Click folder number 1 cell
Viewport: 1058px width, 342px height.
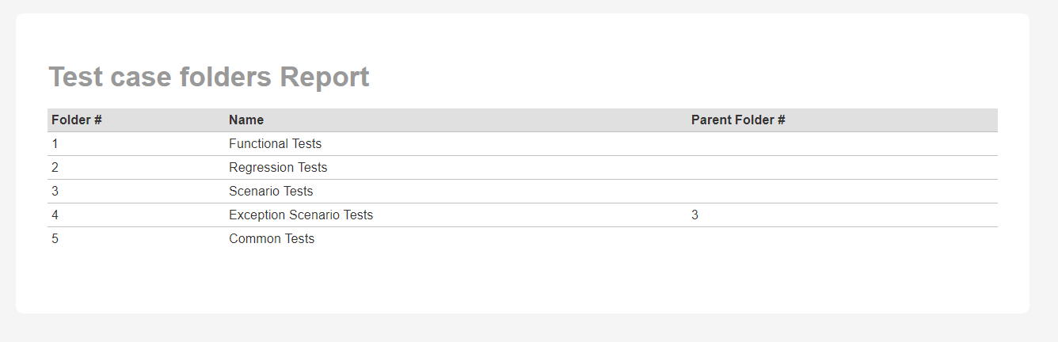[55, 144]
